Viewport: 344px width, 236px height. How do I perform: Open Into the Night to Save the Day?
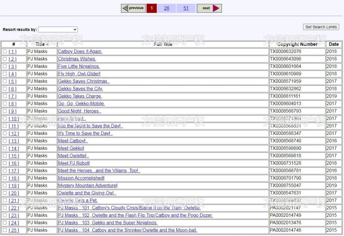coord(90,126)
